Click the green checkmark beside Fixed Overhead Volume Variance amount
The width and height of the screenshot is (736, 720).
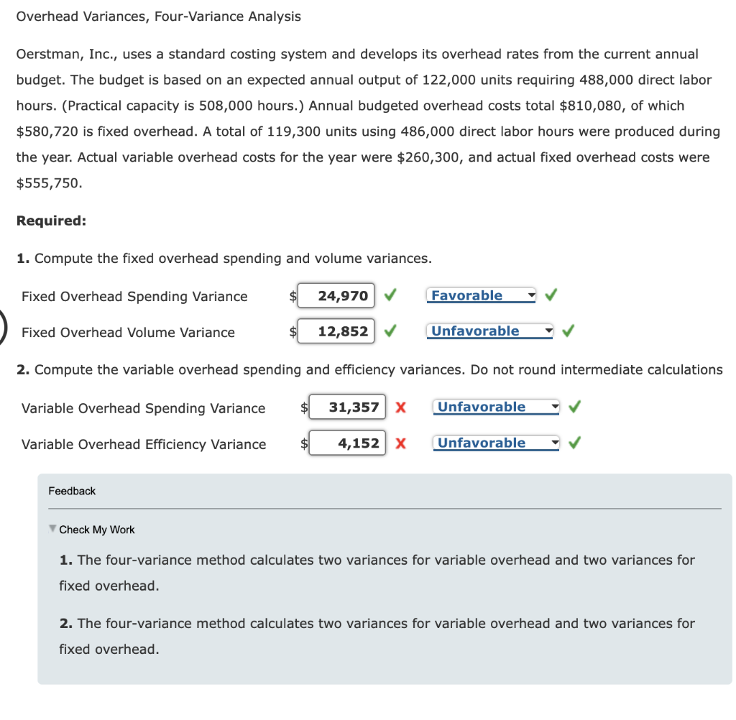pyautogui.click(x=390, y=331)
